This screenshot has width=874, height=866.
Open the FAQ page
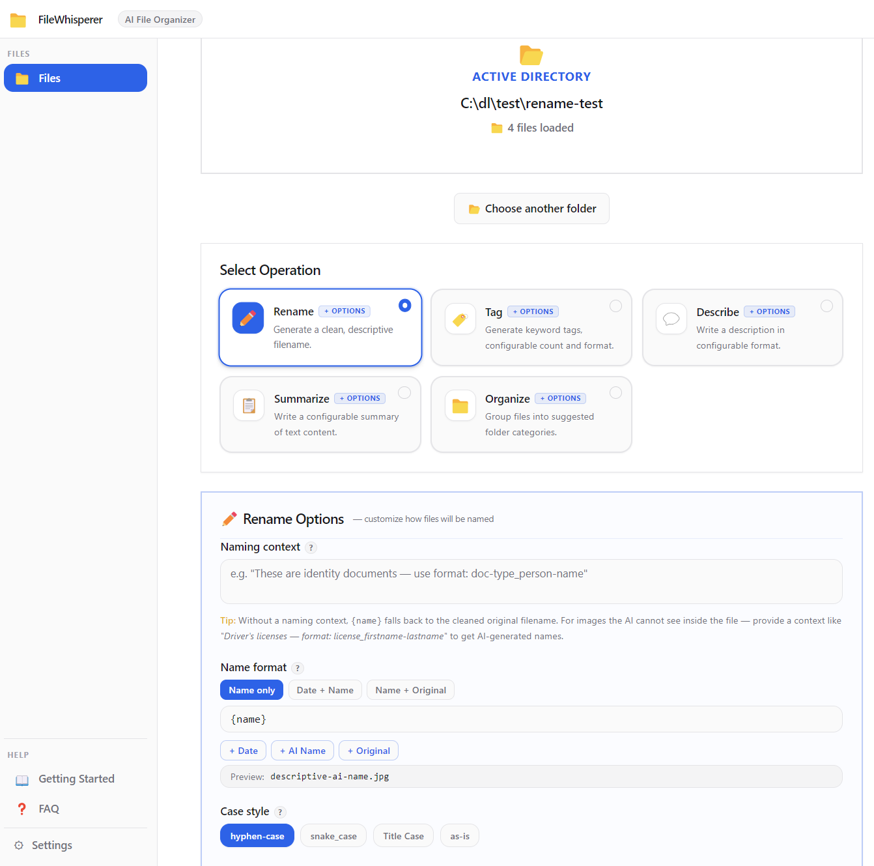click(x=76, y=809)
